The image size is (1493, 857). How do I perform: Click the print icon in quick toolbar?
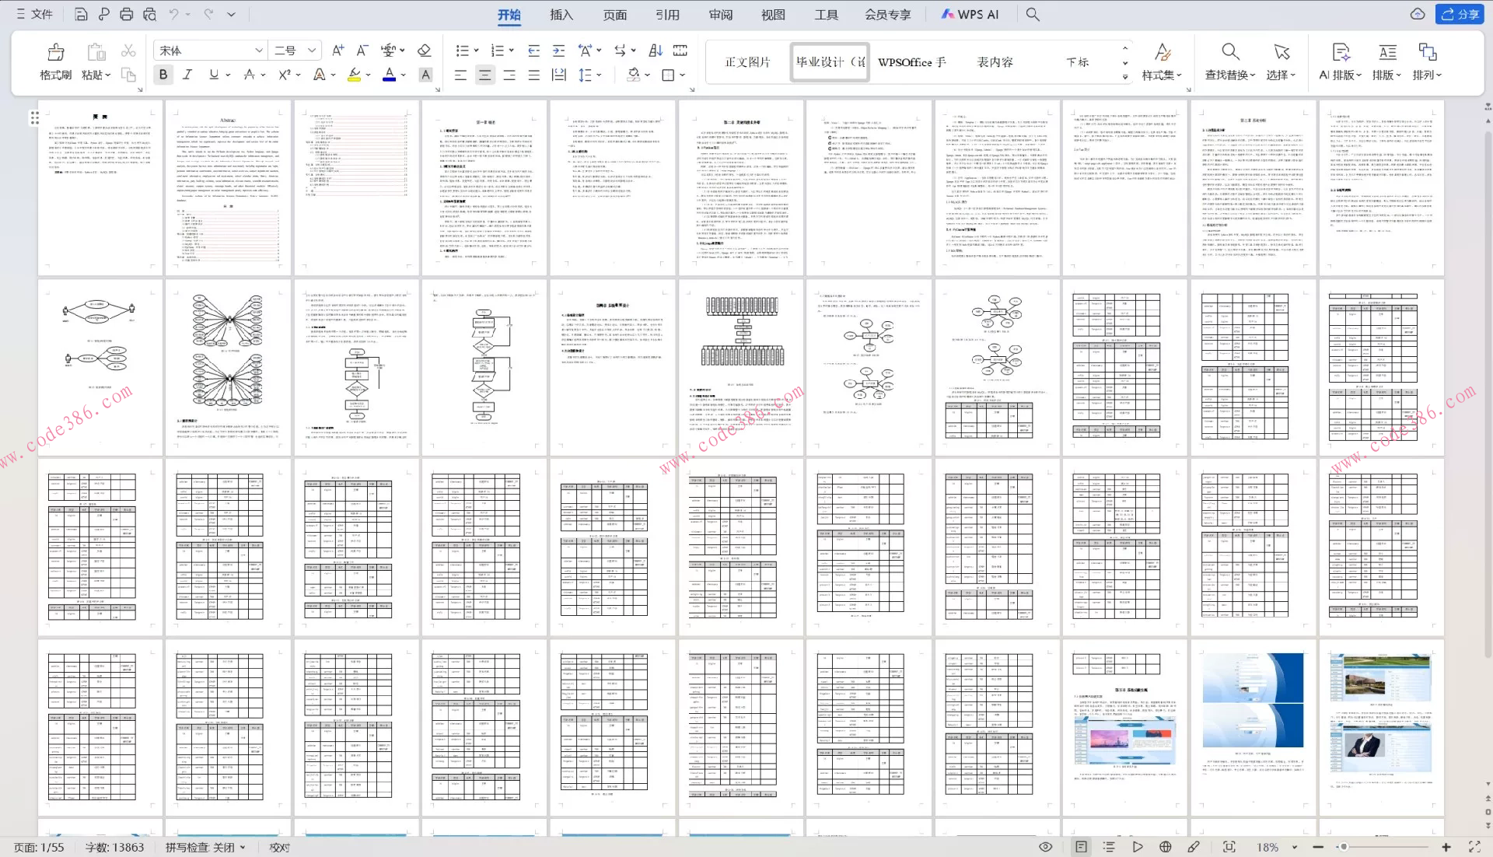click(127, 14)
